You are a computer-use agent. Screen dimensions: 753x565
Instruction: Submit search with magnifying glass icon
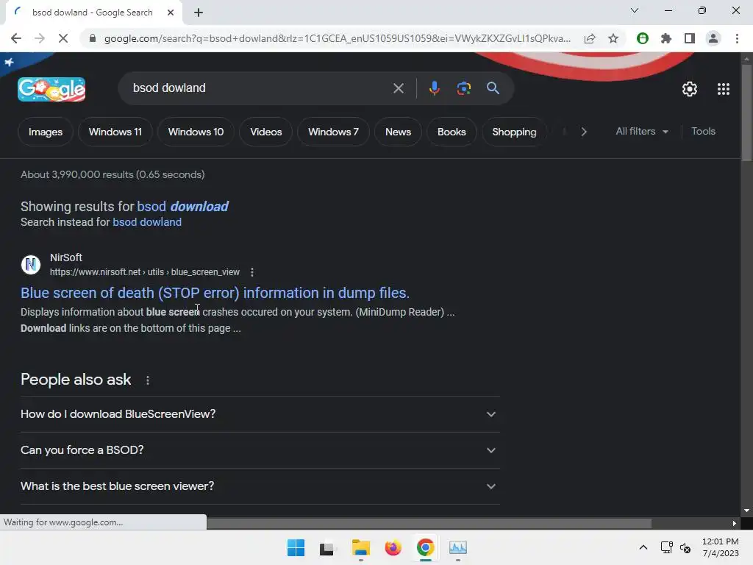coord(493,88)
